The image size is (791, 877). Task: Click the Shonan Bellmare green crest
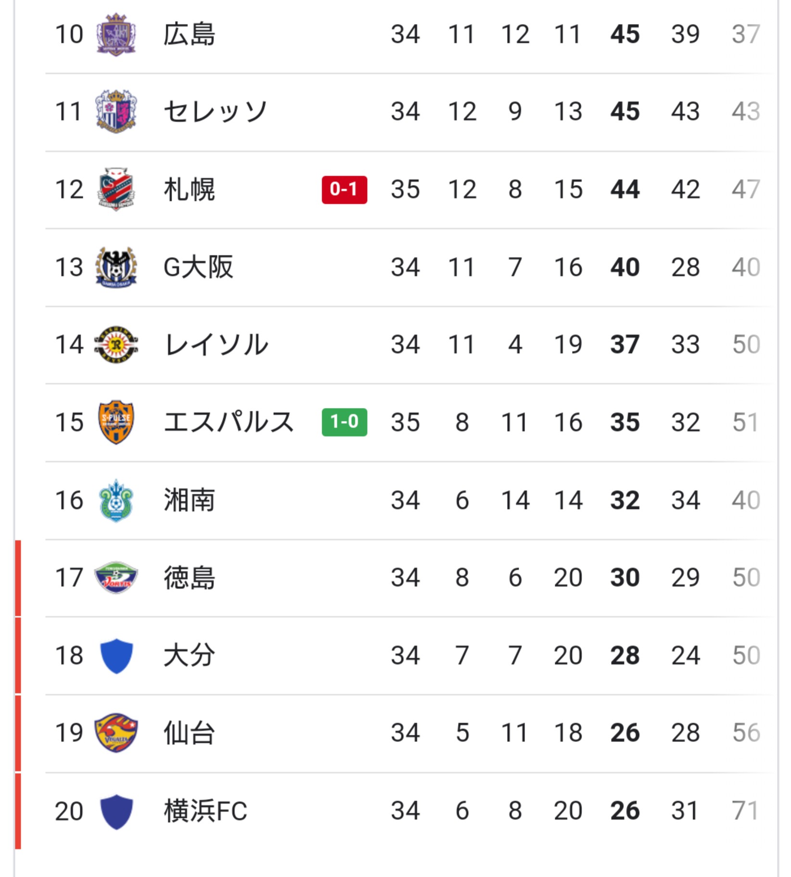tap(116, 500)
